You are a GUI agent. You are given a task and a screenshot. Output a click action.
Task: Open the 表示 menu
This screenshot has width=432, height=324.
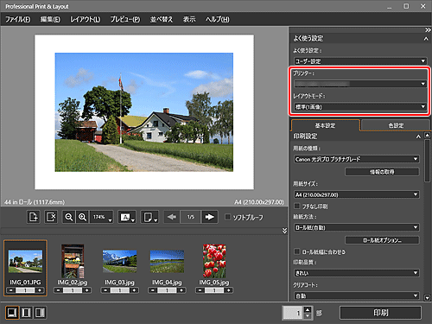point(189,19)
